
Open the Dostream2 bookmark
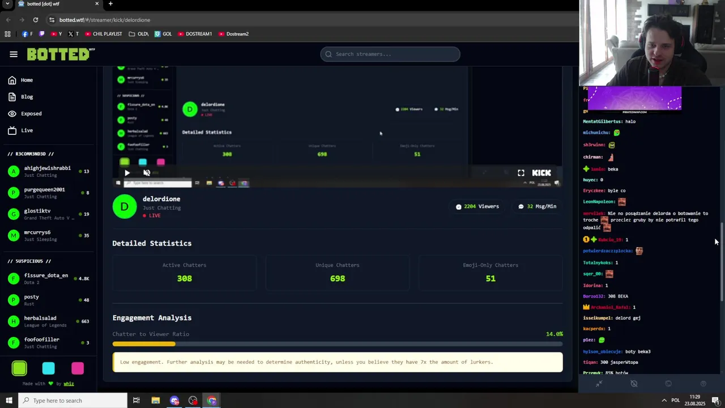[233, 34]
